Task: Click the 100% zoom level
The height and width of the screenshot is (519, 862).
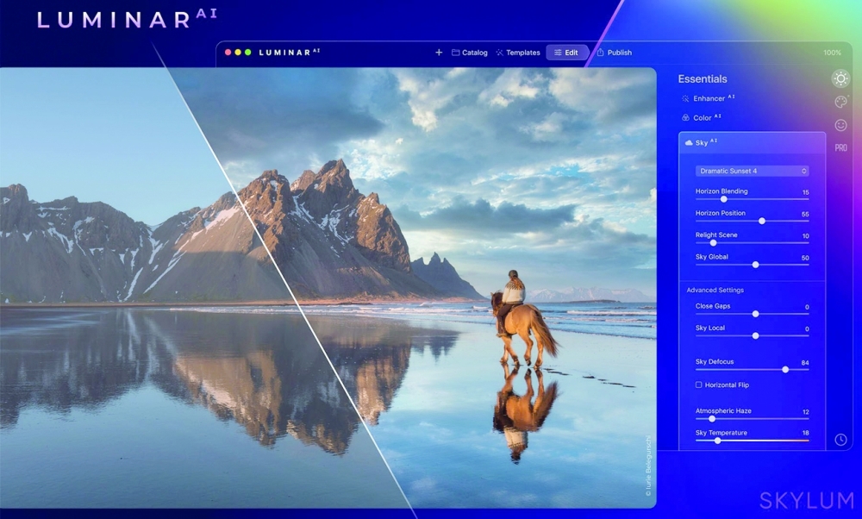Action: 832,53
